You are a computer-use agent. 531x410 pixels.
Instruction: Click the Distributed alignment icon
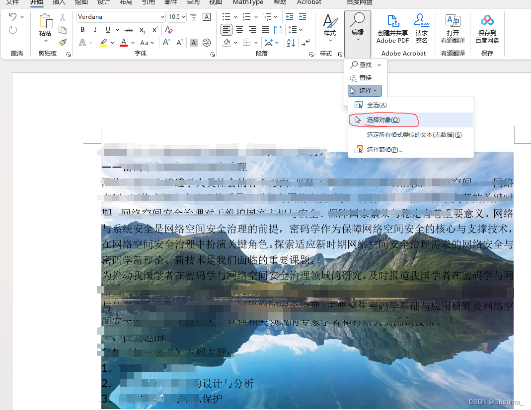click(278, 30)
